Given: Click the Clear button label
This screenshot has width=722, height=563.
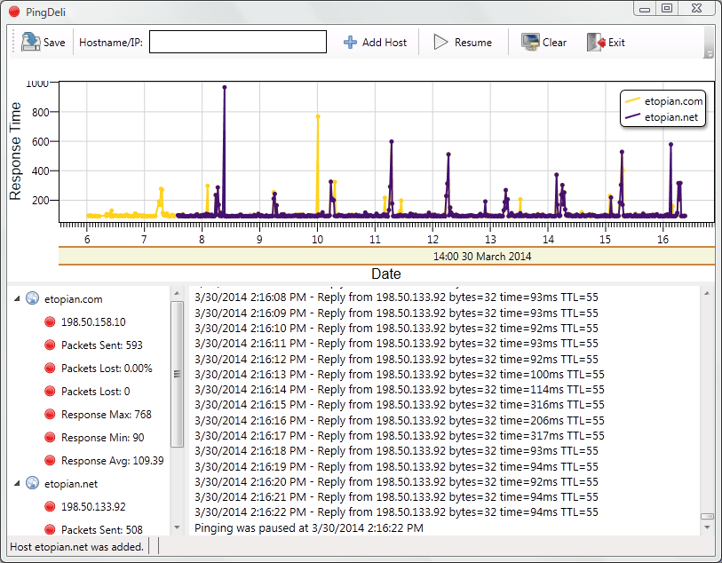Looking at the screenshot, I should pyautogui.click(x=554, y=43).
